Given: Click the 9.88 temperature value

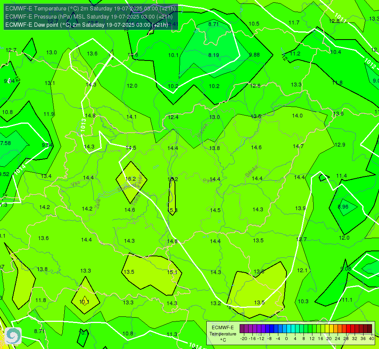Looking at the screenshot, I should pyautogui.click(x=254, y=55).
